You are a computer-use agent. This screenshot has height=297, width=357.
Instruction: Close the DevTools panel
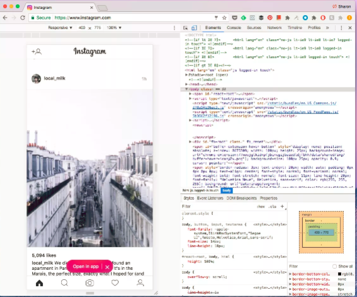(350, 28)
